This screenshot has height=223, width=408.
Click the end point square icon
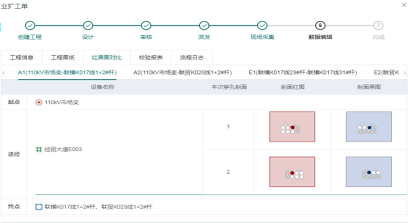39,207
